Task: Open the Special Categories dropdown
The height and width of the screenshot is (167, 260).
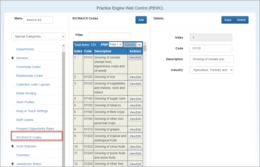Action: click(x=38, y=36)
